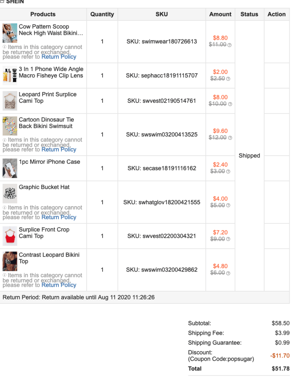Viewport: 296px width, 380px height.
Task: Click the help icon next to $6.00
Action: [x=228, y=273]
